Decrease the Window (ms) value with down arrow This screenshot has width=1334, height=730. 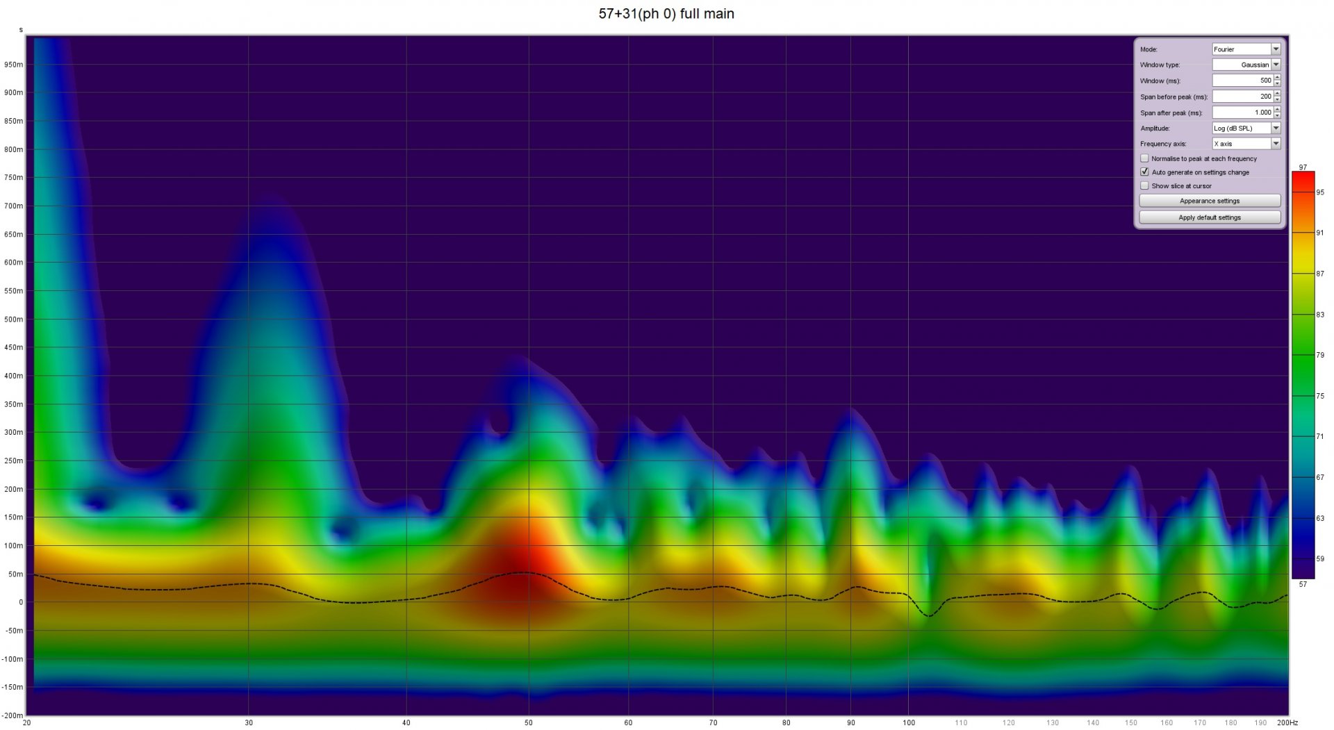(x=1277, y=83)
